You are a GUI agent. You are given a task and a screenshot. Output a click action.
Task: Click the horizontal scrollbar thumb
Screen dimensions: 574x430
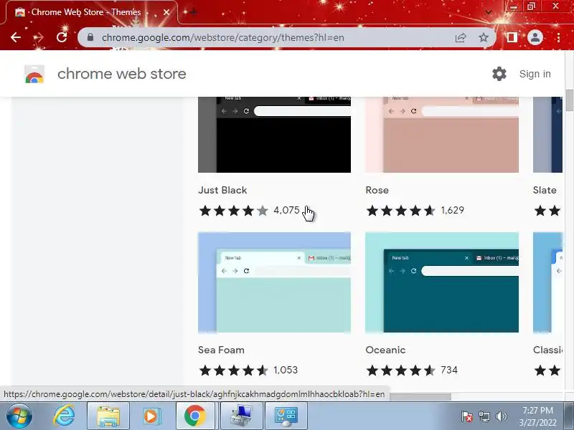coord(420,397)
